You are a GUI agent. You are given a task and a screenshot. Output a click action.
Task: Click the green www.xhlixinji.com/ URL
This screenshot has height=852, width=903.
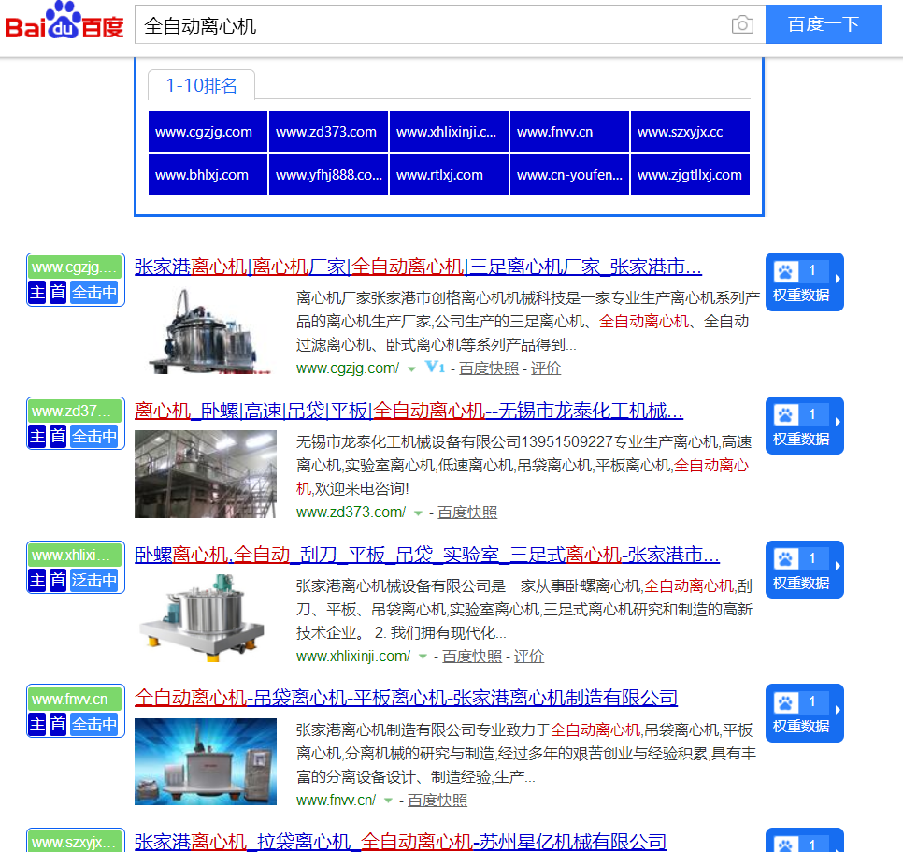click(x=353, y=657)
